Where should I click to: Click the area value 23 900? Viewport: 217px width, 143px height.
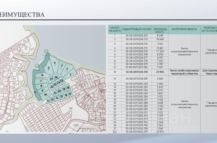click(x=160, y=72)
